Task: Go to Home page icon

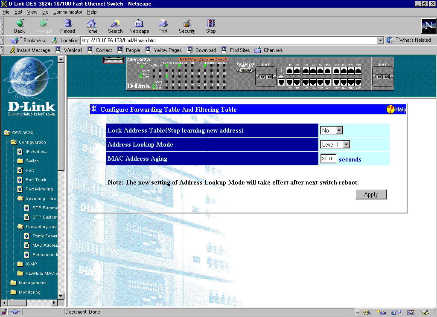Action: click(91, 24)
